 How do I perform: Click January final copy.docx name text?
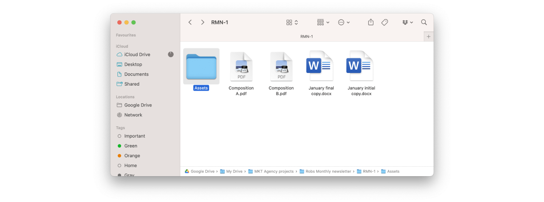click(x=321, y=91)
